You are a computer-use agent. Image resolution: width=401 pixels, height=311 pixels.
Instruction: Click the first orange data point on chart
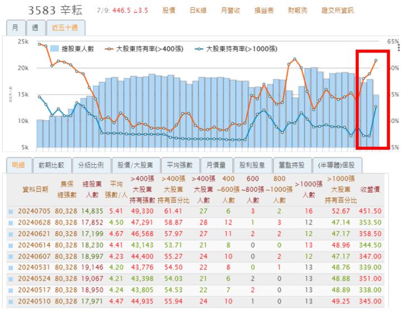[40, 44]
